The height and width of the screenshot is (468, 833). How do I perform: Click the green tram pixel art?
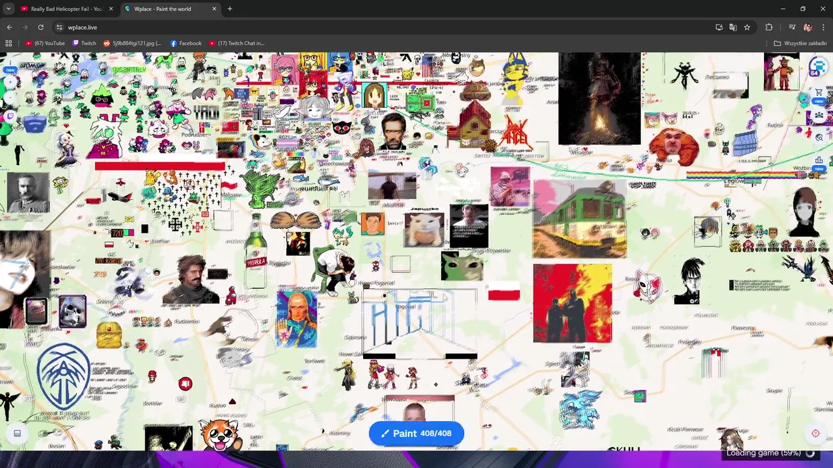coord(579,220)
